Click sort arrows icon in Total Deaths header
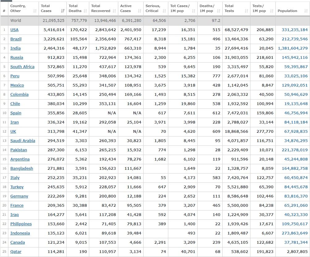 [x=86, y=11]
